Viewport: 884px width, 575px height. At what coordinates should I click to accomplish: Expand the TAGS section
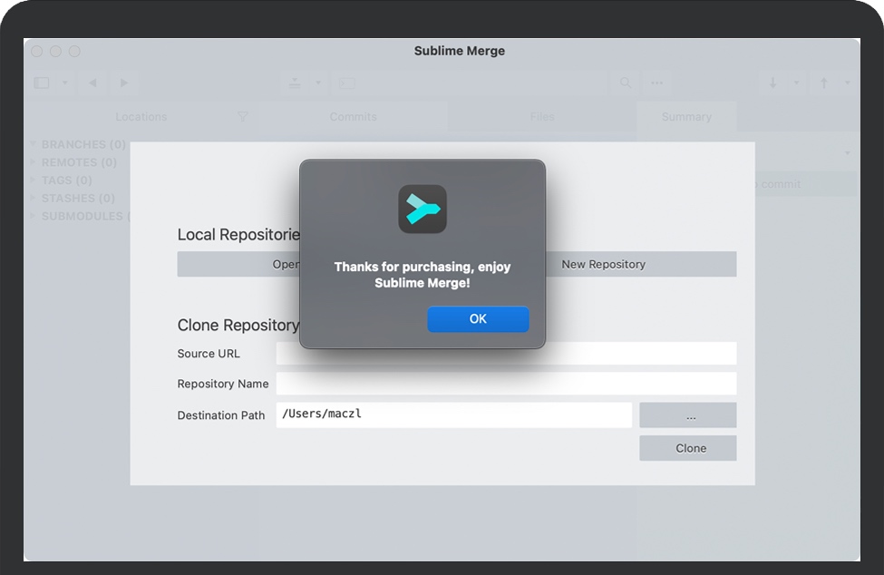pos(34,180)
